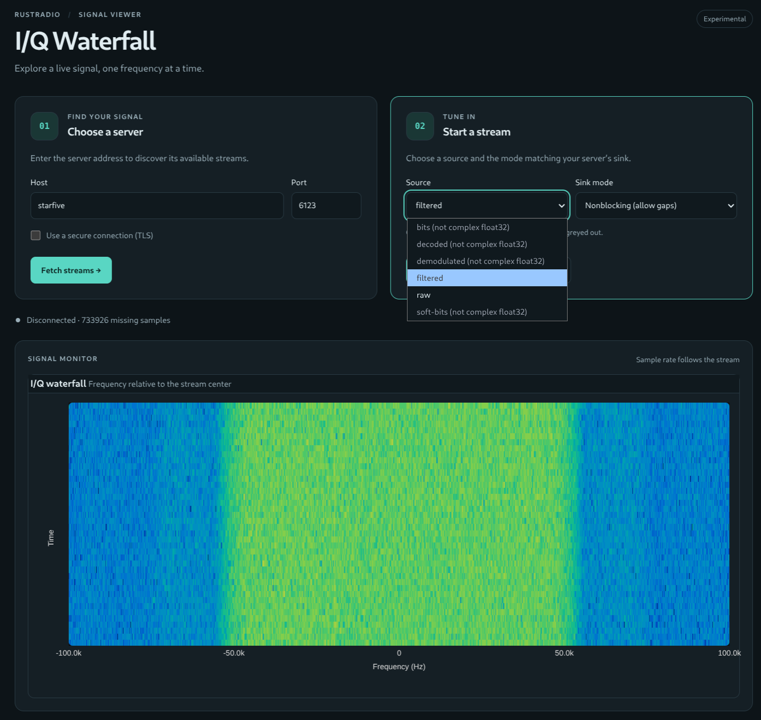Image resolution: width=761 pixels, height=720 pixels.
Task: Click the I/Q waterfall spectrogram plot
Action: pyautogui.click(x=399, y=524)
